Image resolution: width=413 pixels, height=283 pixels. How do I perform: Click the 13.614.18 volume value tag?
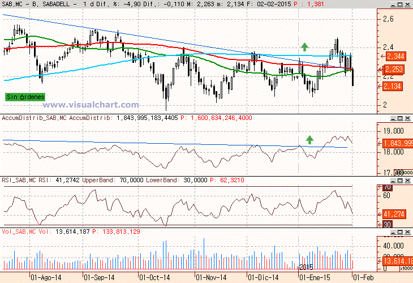click(398, 261)
